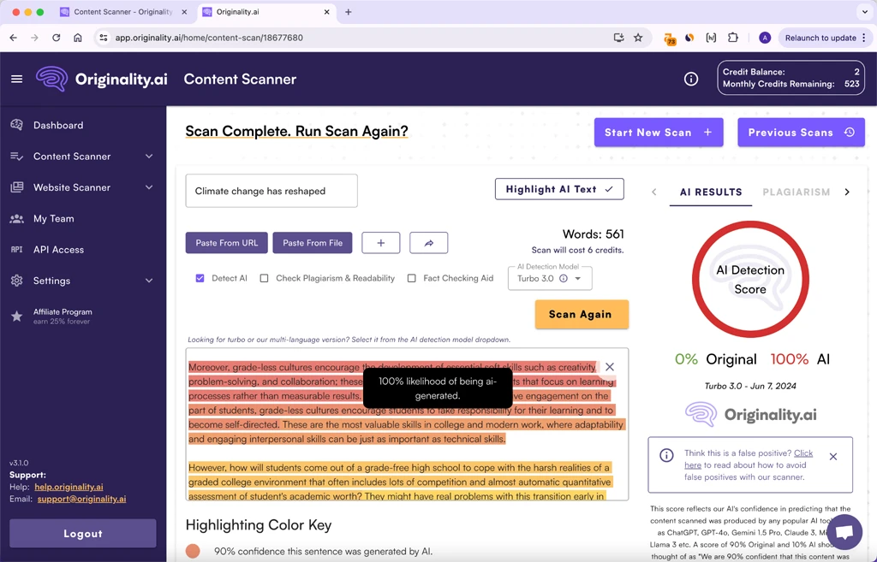
Task: Open help.originality.ai link
Action: click(x=69, y=487)
